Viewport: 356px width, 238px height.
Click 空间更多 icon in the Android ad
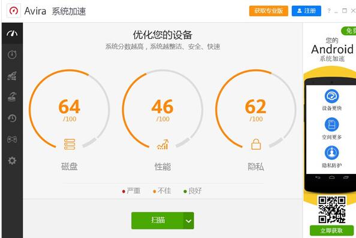tap(331, 124)
